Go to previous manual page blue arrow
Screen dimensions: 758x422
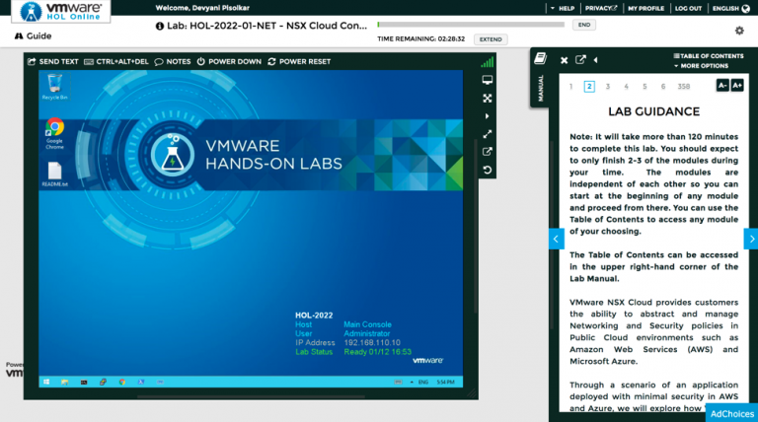pos(557,239)
